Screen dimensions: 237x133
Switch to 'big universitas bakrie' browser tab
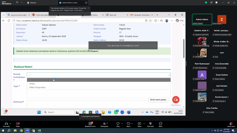19,15
